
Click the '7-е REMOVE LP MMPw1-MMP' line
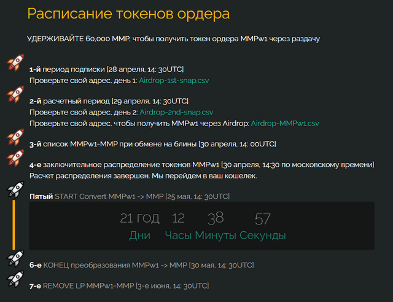tap(119, 285)
